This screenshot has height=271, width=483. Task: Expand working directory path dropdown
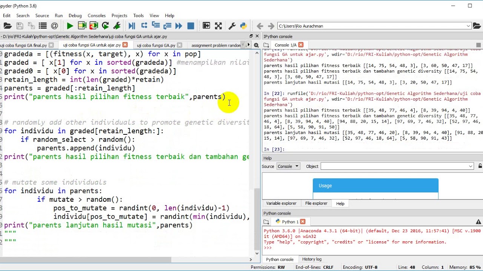pos(468,26)
